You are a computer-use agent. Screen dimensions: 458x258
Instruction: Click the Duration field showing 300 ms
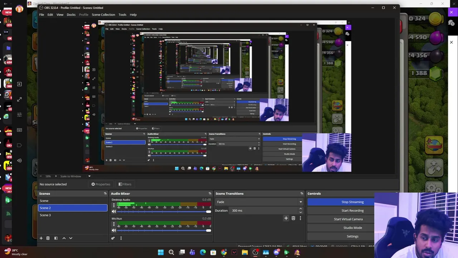coord(263,210)
